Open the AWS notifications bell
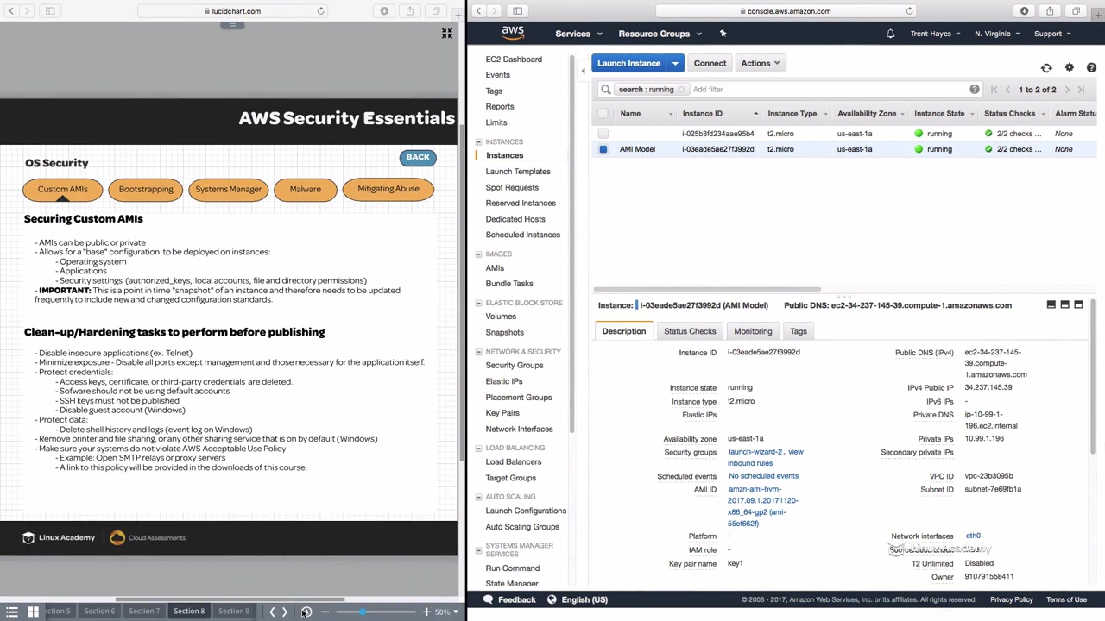The width and height of the screenshot is (1105, 621). click(890, 34)
